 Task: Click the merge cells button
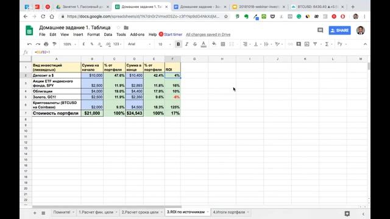click(232, 44)
